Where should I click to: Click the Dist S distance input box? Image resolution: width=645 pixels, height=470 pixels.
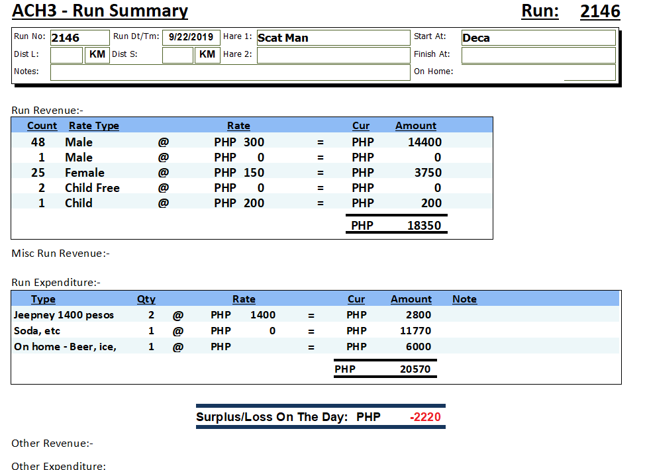pyautogui.click(x=177, y=55)
